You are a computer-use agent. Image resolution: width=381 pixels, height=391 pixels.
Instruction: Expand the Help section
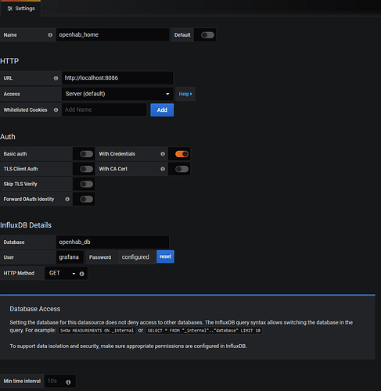[x=185, y=94]
